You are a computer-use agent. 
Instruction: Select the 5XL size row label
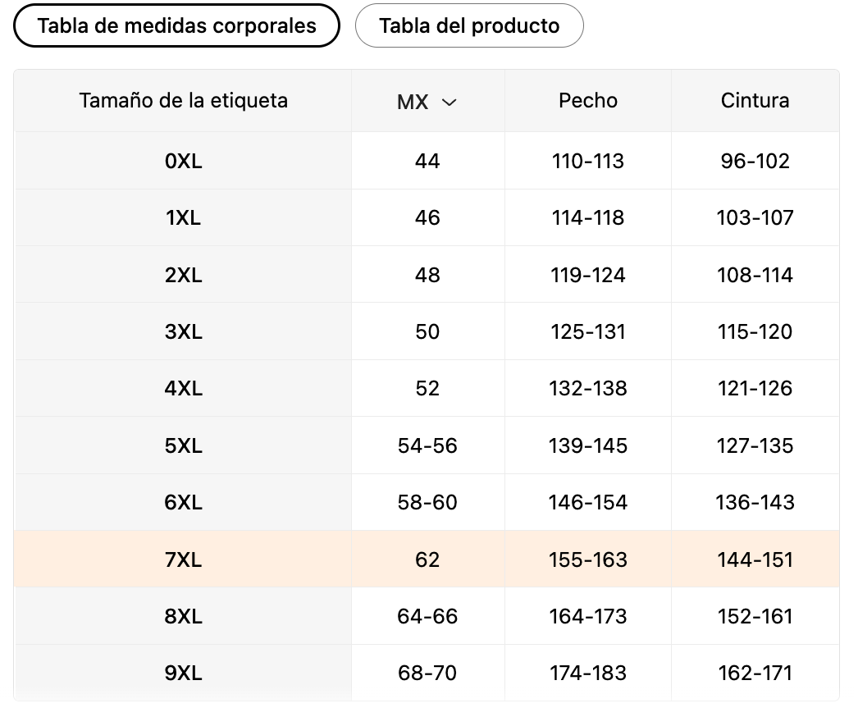point(183,445)
